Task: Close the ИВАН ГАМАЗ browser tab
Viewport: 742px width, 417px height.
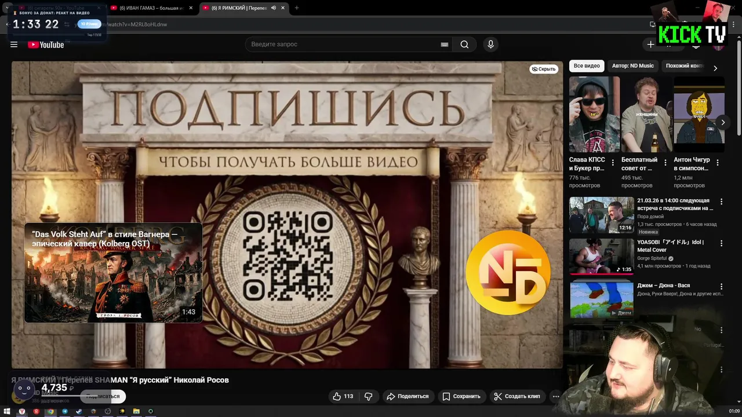Action: coord(191,8)
